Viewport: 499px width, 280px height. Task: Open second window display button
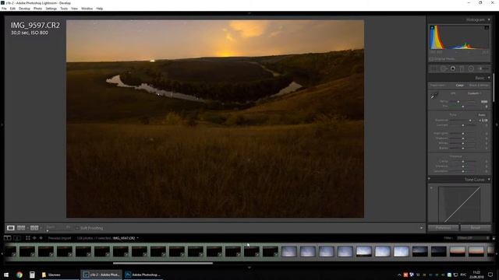(17, 238)
